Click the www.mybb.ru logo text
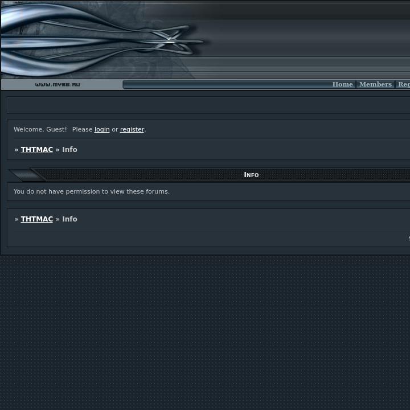The image size is (410, 410). coord(58,85)
